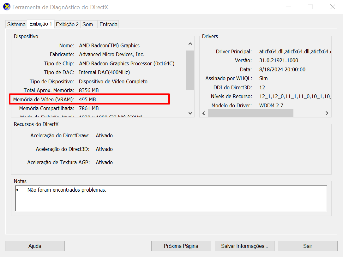This screenshot has height=257, width=343.
Task: Click Aceleração de Textura AGP Ativado value
Action: [x=104, y=163]
